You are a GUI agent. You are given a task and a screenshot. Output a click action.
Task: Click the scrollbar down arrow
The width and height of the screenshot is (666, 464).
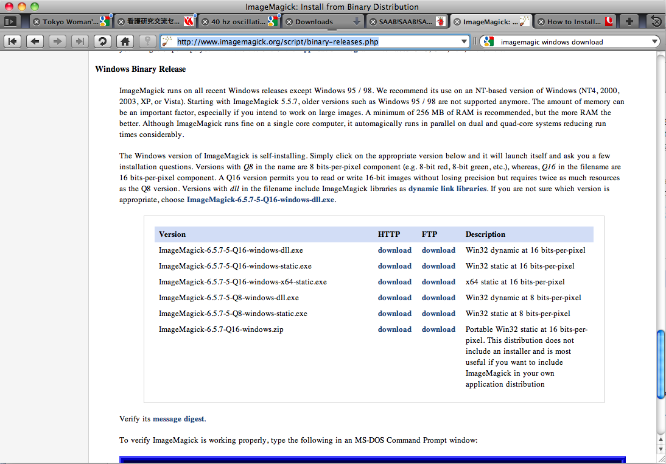[661, 449]
